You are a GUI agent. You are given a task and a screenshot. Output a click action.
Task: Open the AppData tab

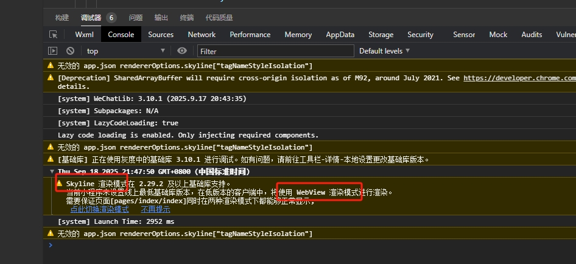tap(340, 35)
